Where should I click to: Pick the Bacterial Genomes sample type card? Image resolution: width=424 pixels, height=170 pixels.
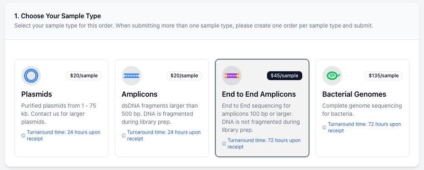pyautogui.click(x=363, y=108)
